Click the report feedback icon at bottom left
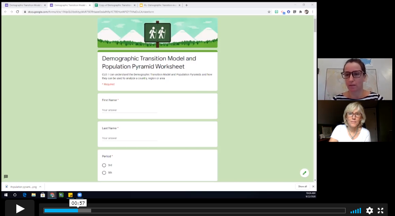Screen dimensions: 395x216 6,177
